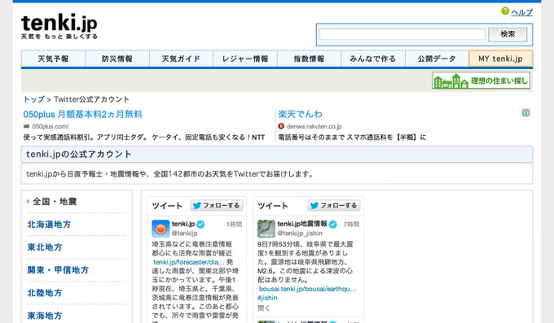554x323 pixels.
Task: Click the #jishin hashtag
Action: [267, 298]
